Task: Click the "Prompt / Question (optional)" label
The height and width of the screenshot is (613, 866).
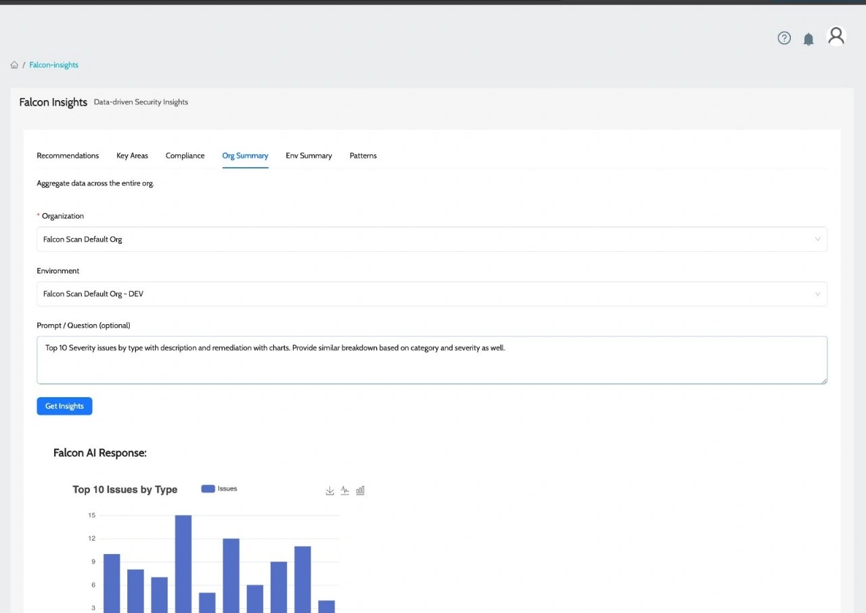Action: tap(83, 325)
